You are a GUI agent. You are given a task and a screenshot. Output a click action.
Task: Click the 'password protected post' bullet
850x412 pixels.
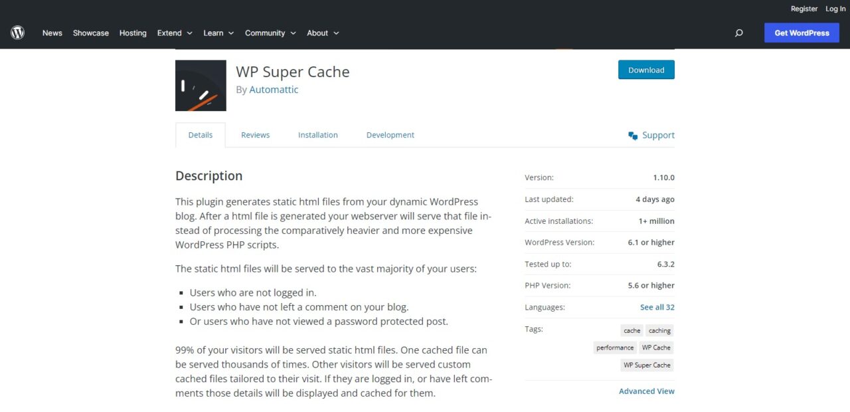pos(319,322)
